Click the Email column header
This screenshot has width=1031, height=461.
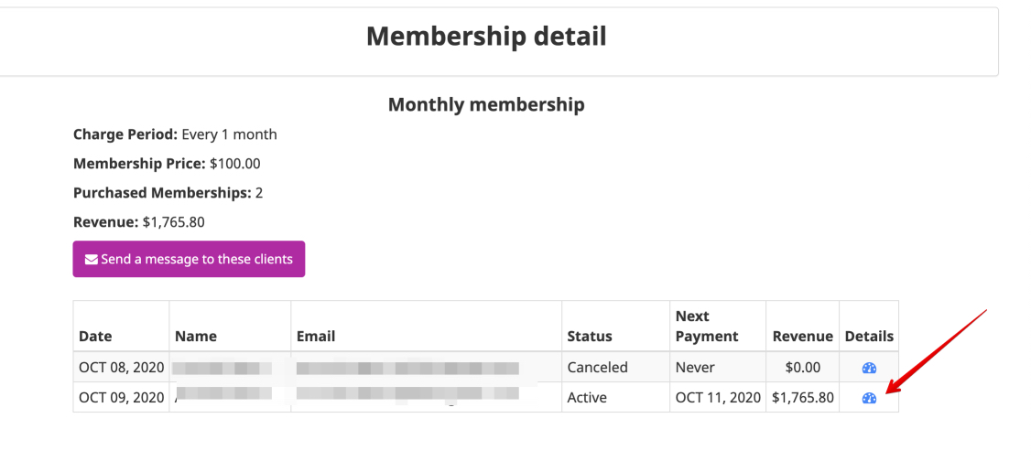click(316, 337)
